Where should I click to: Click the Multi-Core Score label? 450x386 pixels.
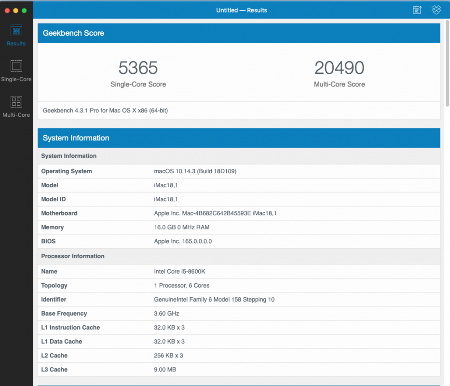click(x=339, y=84)
